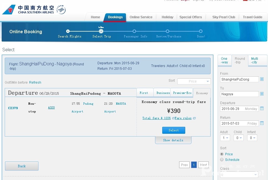Click the ¥390 fare price
268x180 pixels.
(x=174, y=111)
